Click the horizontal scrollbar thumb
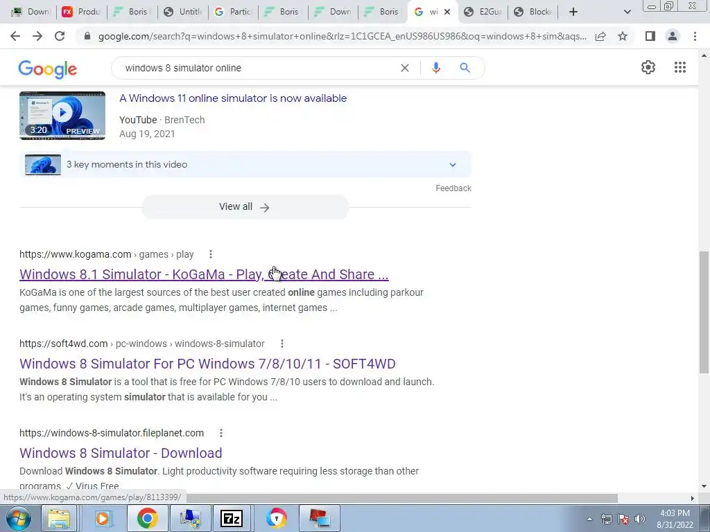The image size is (710, 532). (402, 498)
